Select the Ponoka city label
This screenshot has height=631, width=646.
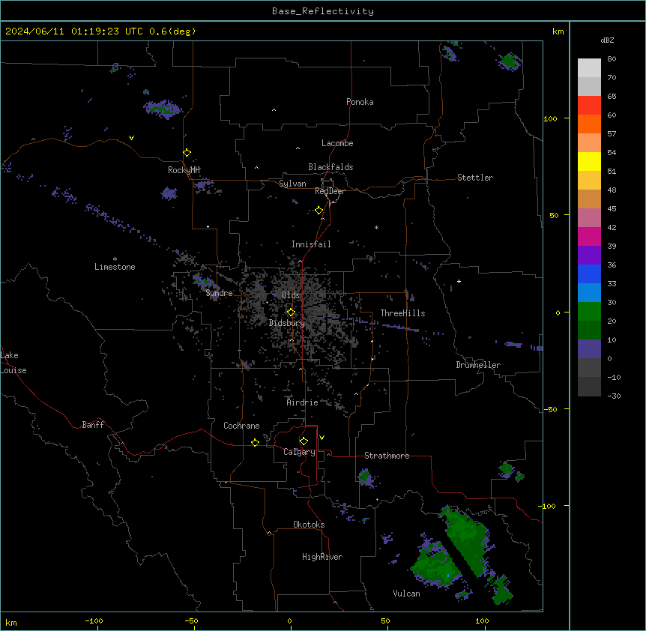(360, 102)
